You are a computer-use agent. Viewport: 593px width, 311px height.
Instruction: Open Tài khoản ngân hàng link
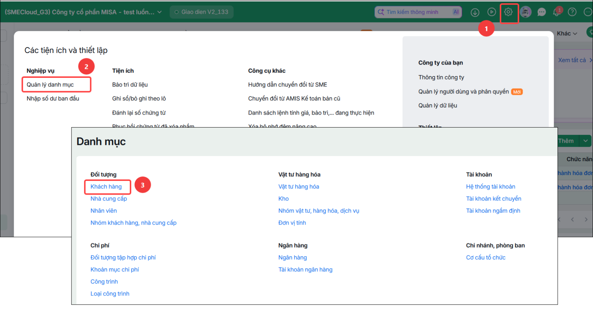305,269
